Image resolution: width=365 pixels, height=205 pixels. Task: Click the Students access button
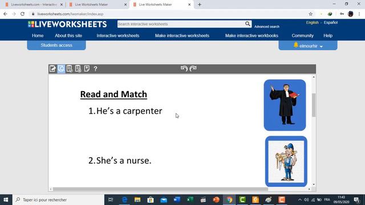[56, 45]
